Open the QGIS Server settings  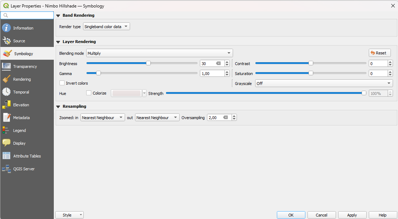click(24, 169)
